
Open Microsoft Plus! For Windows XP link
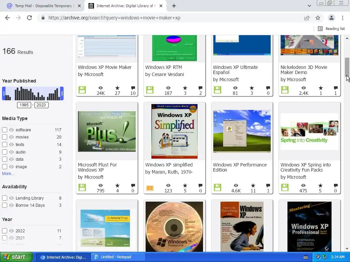tap(97, 167)
